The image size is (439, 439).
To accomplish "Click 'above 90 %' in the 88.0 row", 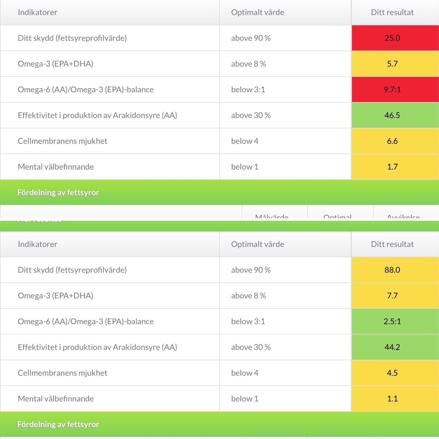I will pyautogui.click(x=251, y=270).
